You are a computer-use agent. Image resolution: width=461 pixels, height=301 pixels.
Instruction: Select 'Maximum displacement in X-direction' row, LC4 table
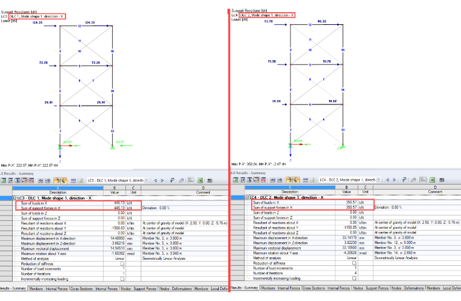click(x=353, y=237)
